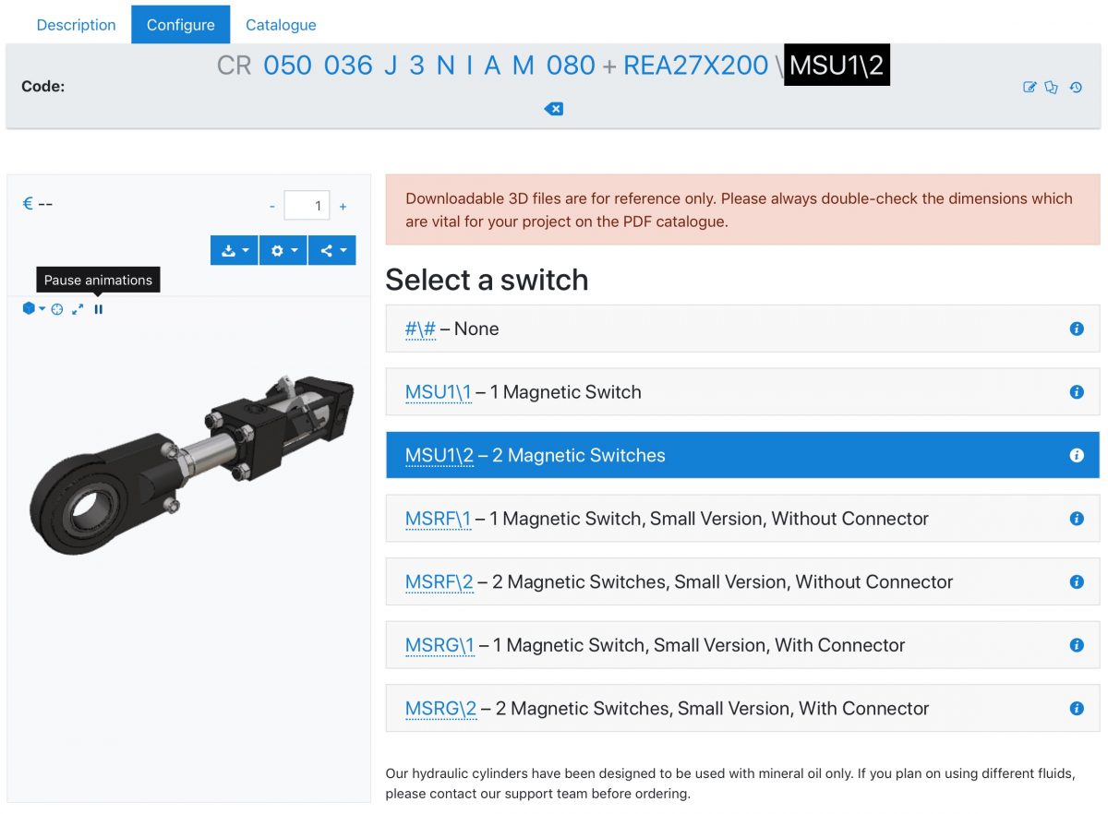Open the share dropdown button
The width and height of the screenshot is (1108, 814).
[332, 250]
